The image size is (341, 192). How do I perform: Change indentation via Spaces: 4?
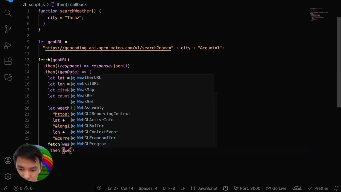[148, 188]
